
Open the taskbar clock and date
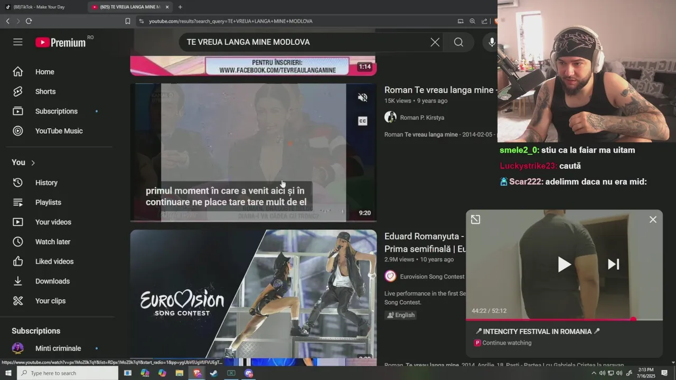(x=645, y=373)
